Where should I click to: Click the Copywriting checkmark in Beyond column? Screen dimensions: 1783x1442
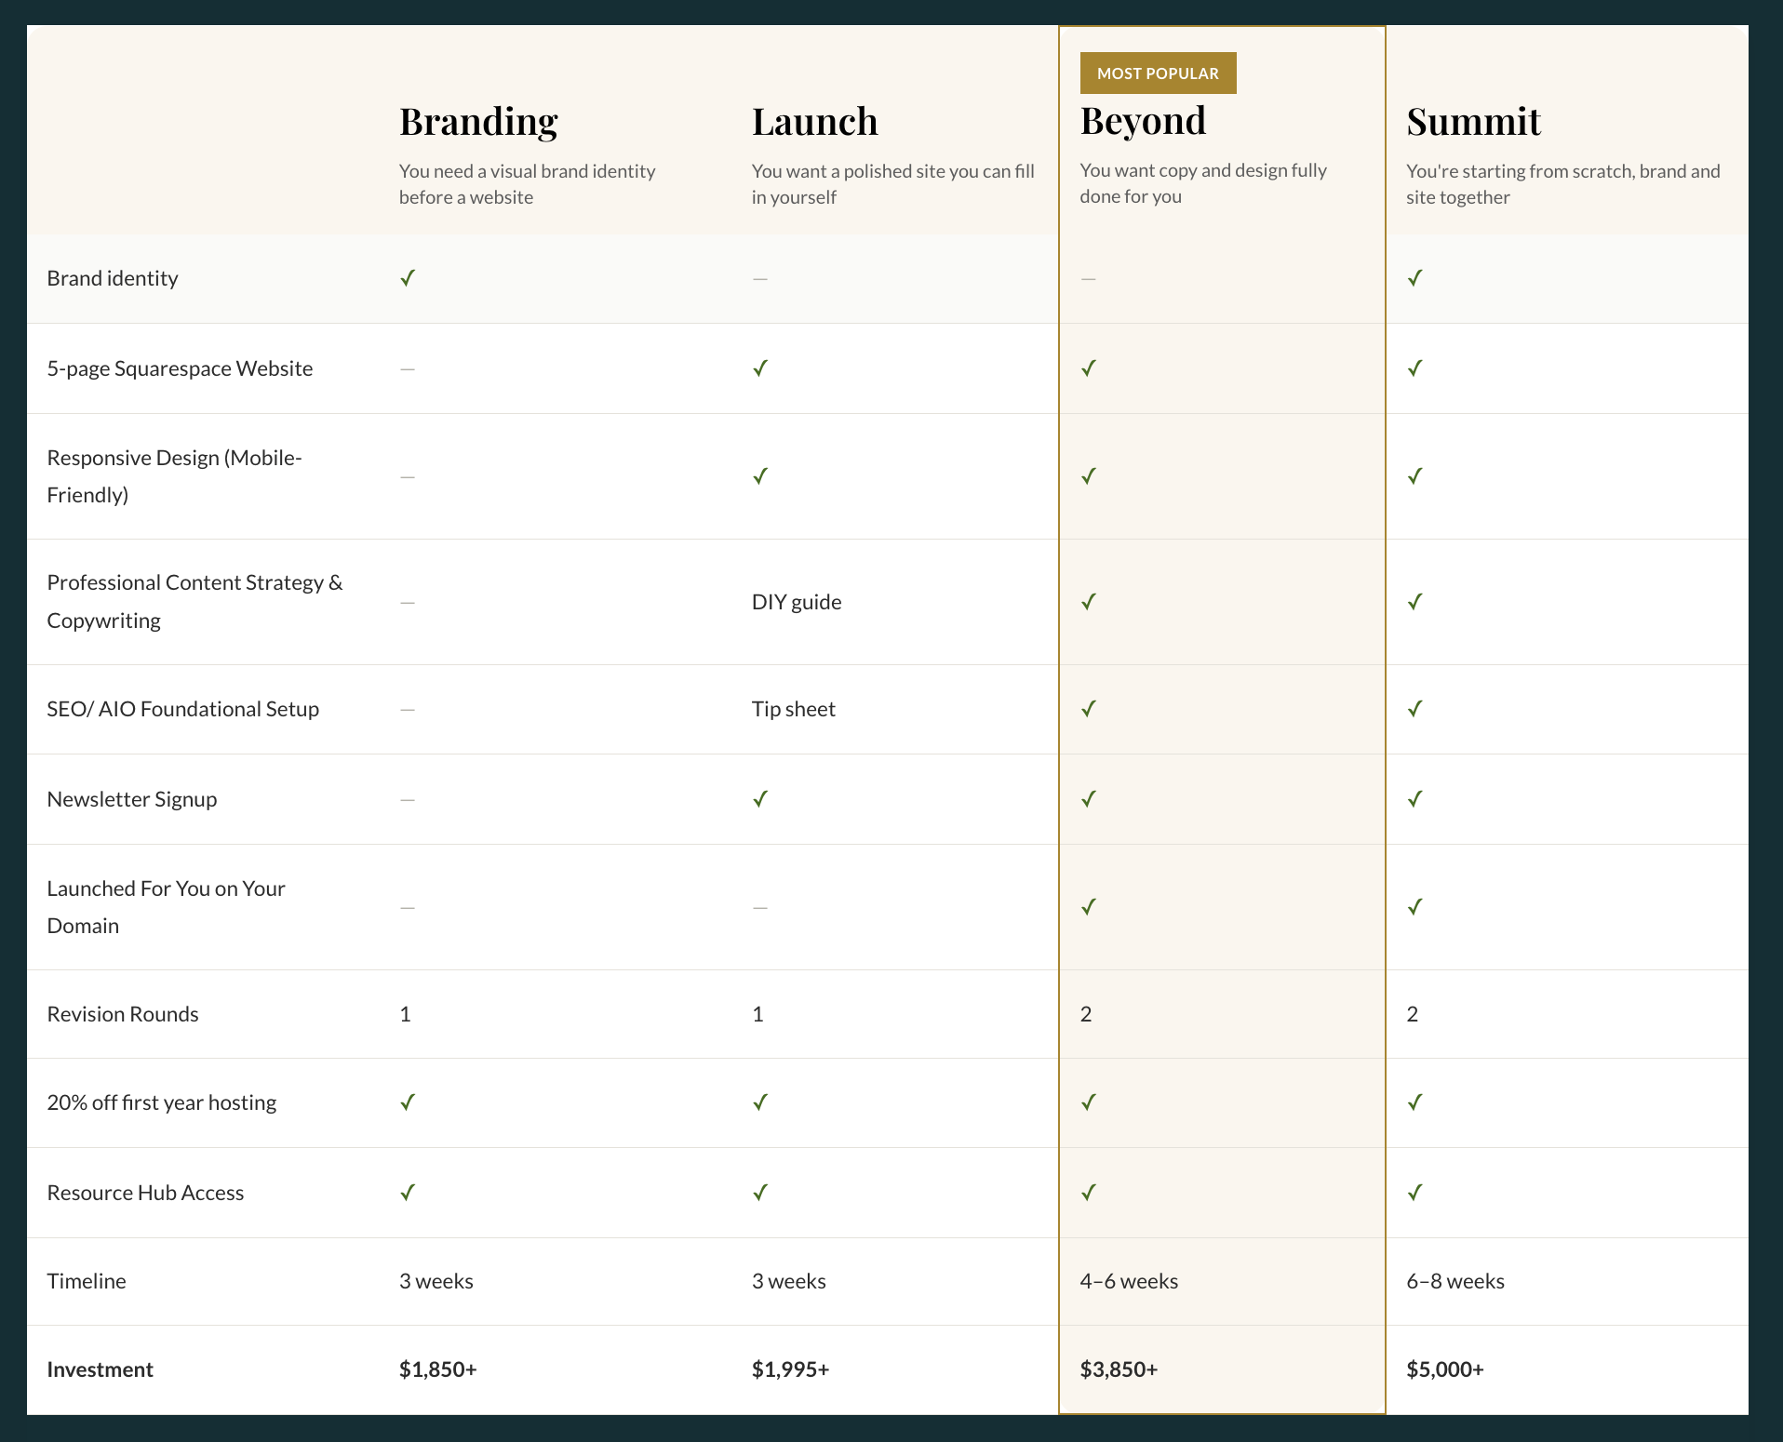click(x=1089, y=602)
